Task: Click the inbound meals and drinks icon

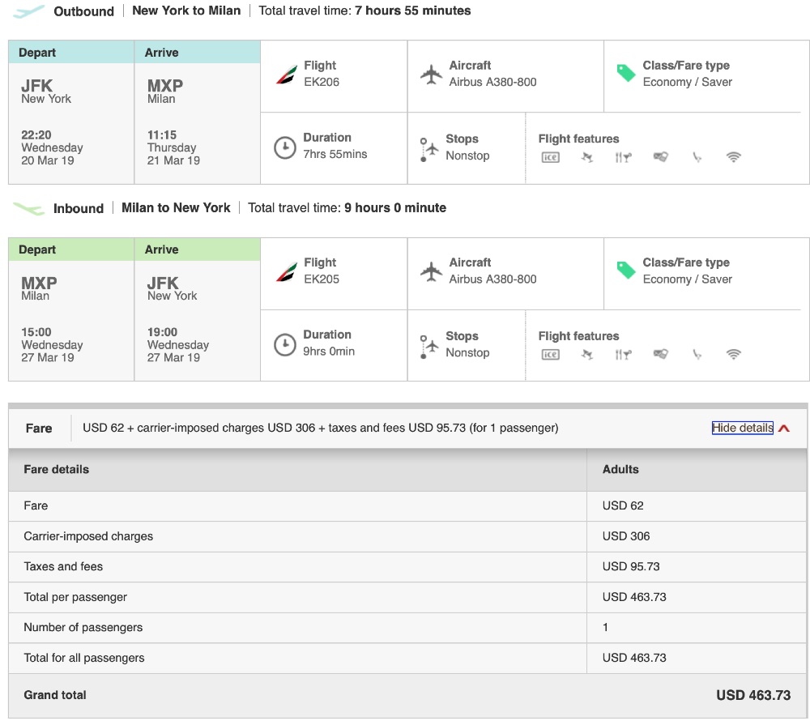Action: (623, 354)
